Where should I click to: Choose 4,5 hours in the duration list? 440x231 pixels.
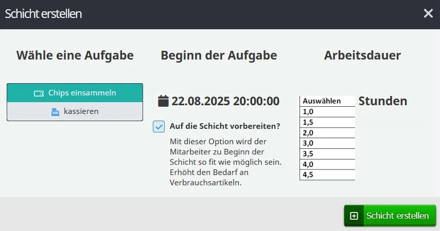point(327,175)
